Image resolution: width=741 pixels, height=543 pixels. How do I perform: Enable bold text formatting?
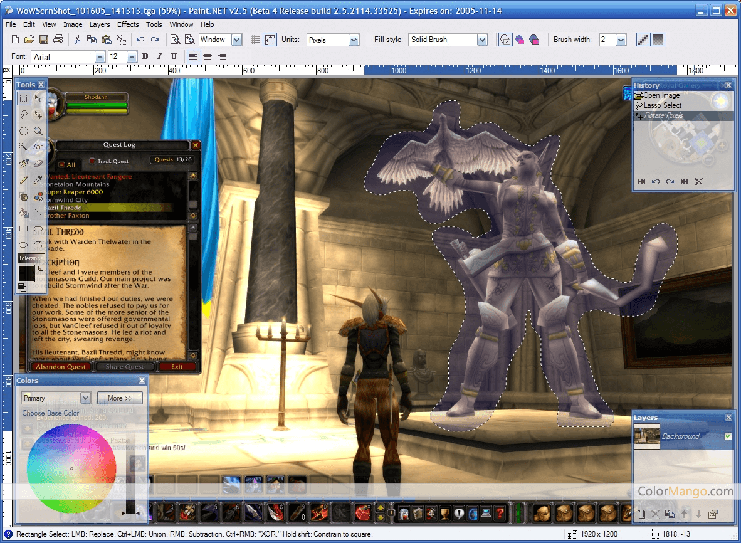(x=145, y=56)
